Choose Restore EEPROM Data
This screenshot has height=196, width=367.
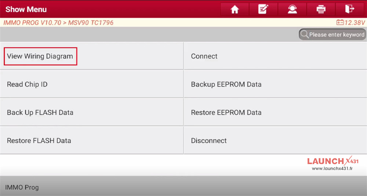226,113
